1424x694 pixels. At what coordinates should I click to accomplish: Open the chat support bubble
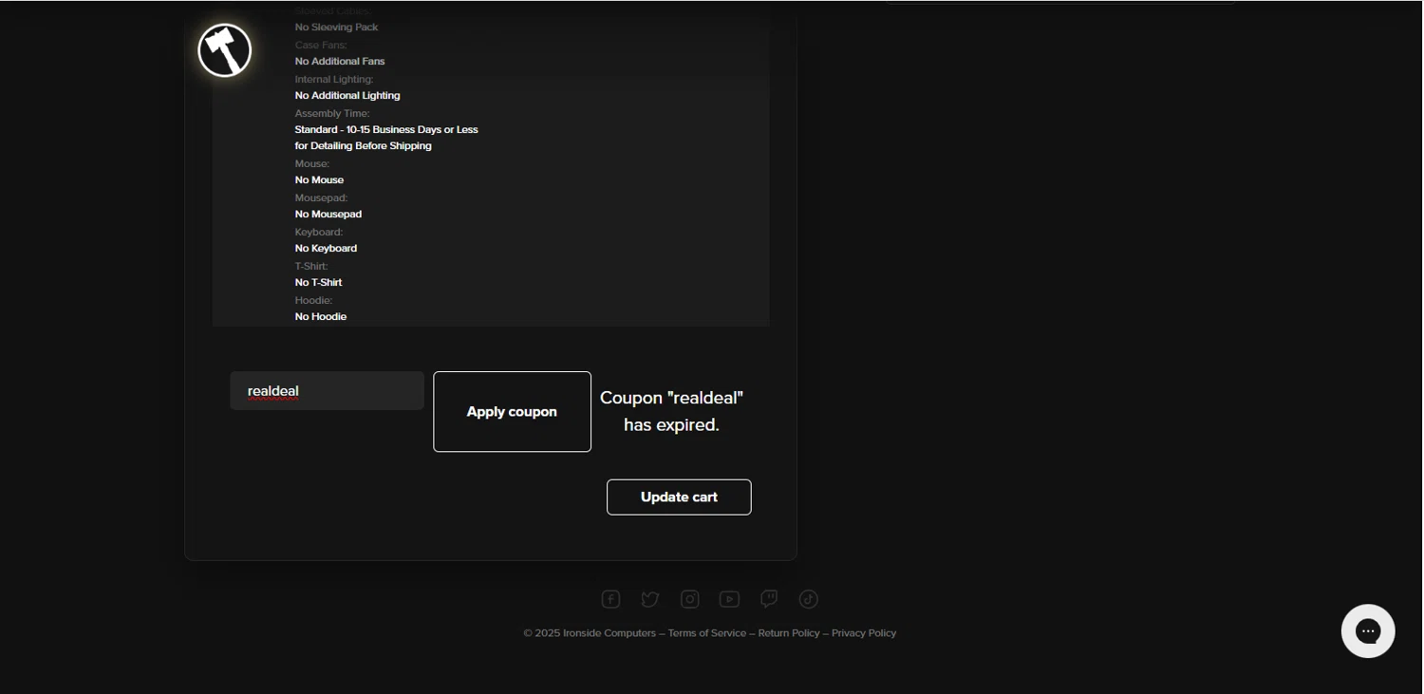1368,631
